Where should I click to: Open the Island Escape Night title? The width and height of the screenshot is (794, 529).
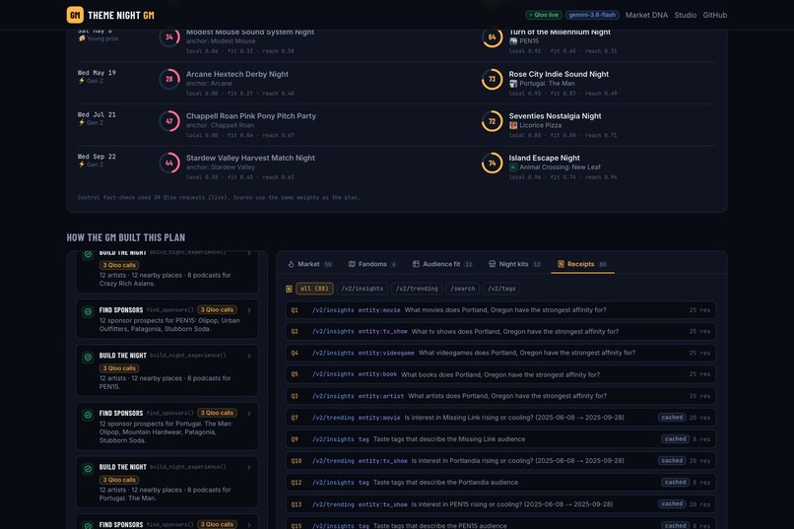pyautogui.click(x=545, y=158)
